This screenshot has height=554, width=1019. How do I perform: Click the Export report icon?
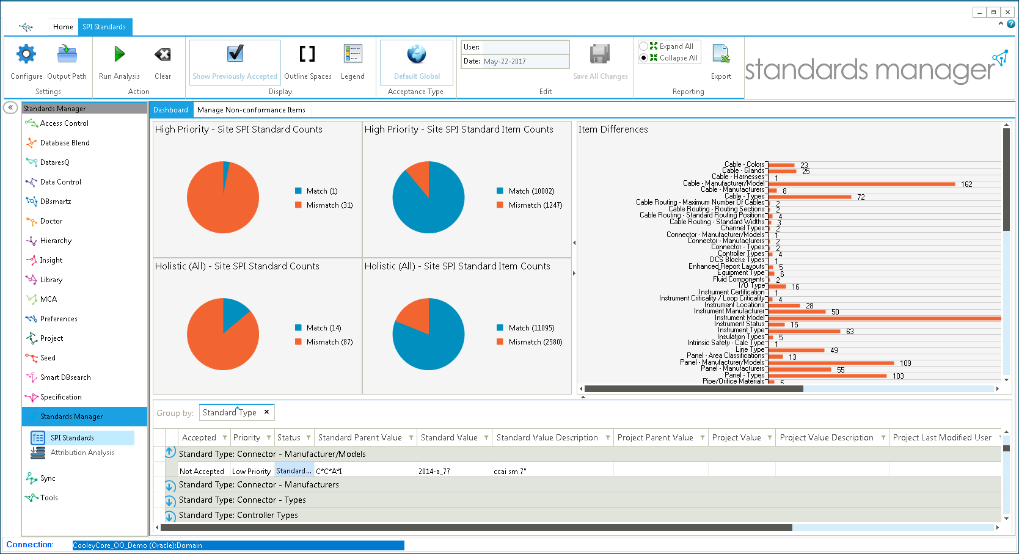(x=721, y=54)
